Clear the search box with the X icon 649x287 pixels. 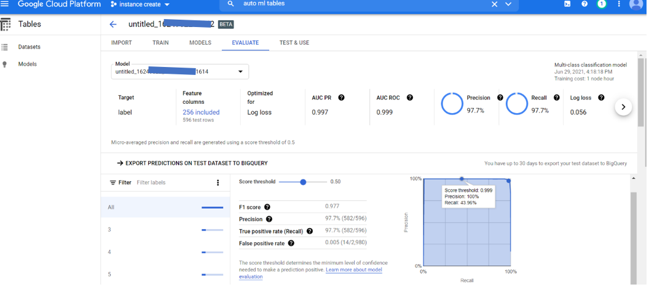[x=494, y=4]
